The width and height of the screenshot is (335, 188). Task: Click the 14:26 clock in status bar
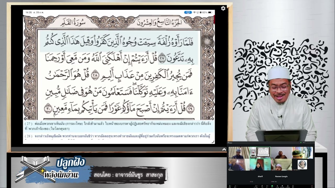29,12
